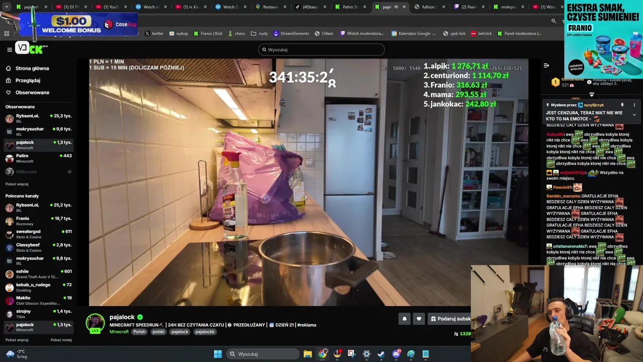
Task: Open Makito Clair Obscur channel
Action: [38, 301]
